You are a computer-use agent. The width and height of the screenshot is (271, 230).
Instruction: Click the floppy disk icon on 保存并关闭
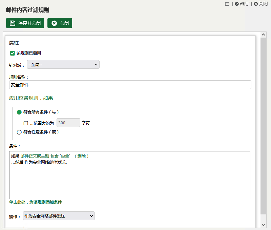tap(13, 23)
